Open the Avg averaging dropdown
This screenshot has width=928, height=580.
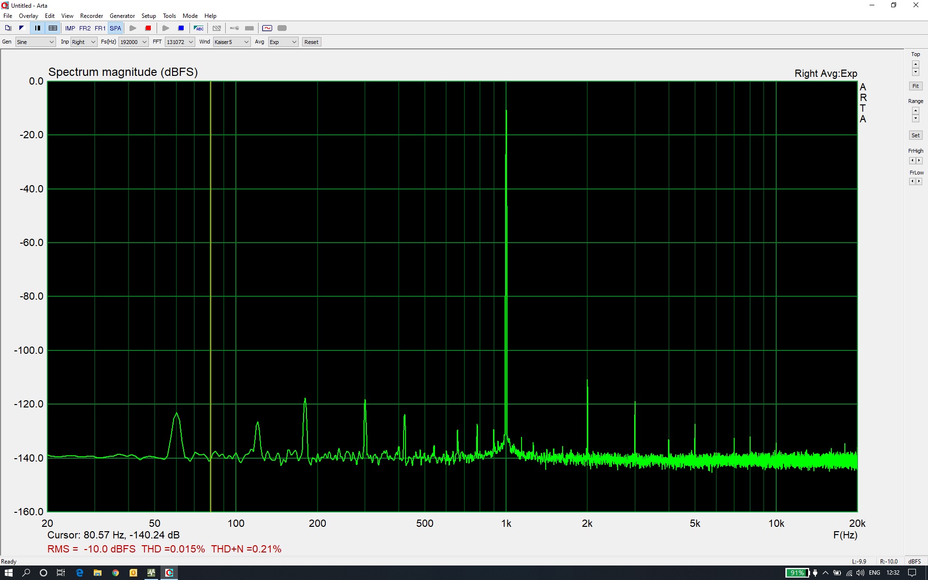click(x=283, y=42)
